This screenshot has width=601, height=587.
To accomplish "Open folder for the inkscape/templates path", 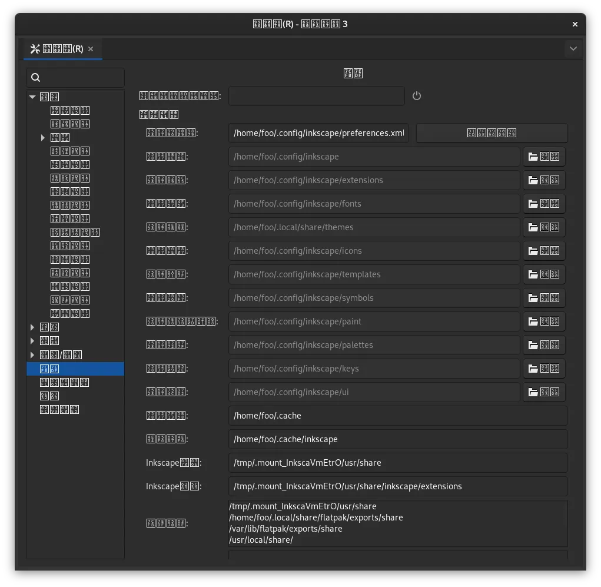I will coord(544,274).
